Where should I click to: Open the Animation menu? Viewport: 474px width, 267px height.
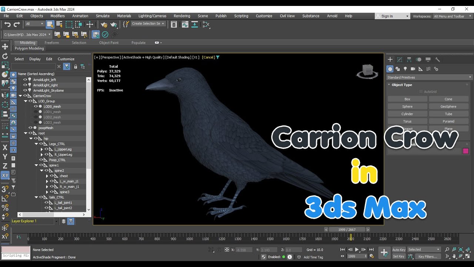pos(80,16)
